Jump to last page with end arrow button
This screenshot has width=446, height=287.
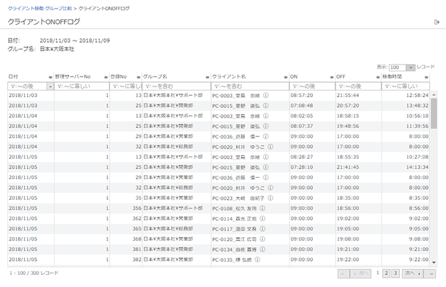431,273
